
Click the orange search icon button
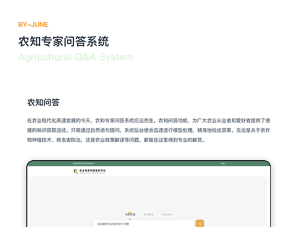point(200,224)
